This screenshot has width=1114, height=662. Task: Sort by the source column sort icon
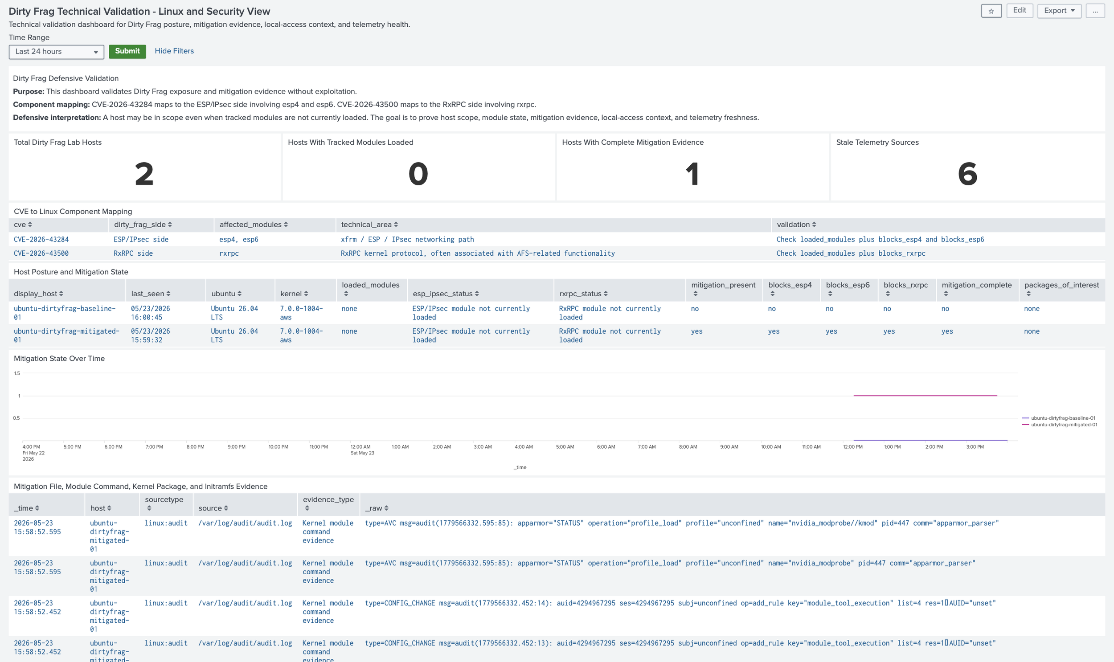click(226, 508)
